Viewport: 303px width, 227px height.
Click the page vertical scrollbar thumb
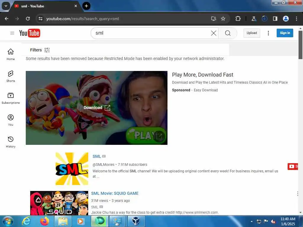pyautogui.click(x=300, y=45)
